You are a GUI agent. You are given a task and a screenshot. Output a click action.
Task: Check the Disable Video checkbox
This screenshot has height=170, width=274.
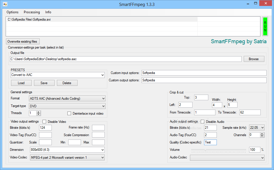(x=44, y=122)
